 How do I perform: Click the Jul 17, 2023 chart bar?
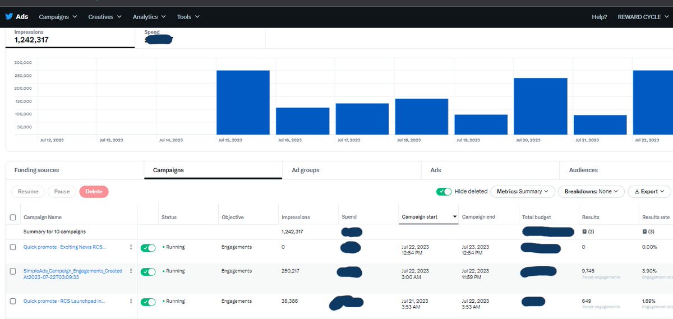click(362, 119)
